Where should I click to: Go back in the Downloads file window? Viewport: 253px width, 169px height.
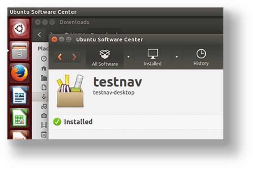39,35
